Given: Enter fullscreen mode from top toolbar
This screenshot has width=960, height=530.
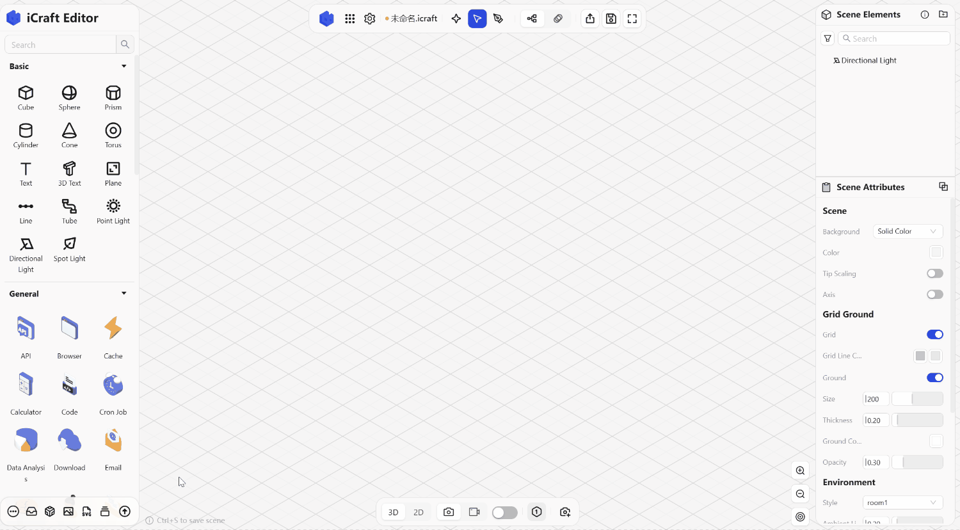Looking at the screenshot, I should (x=632, y=19).
